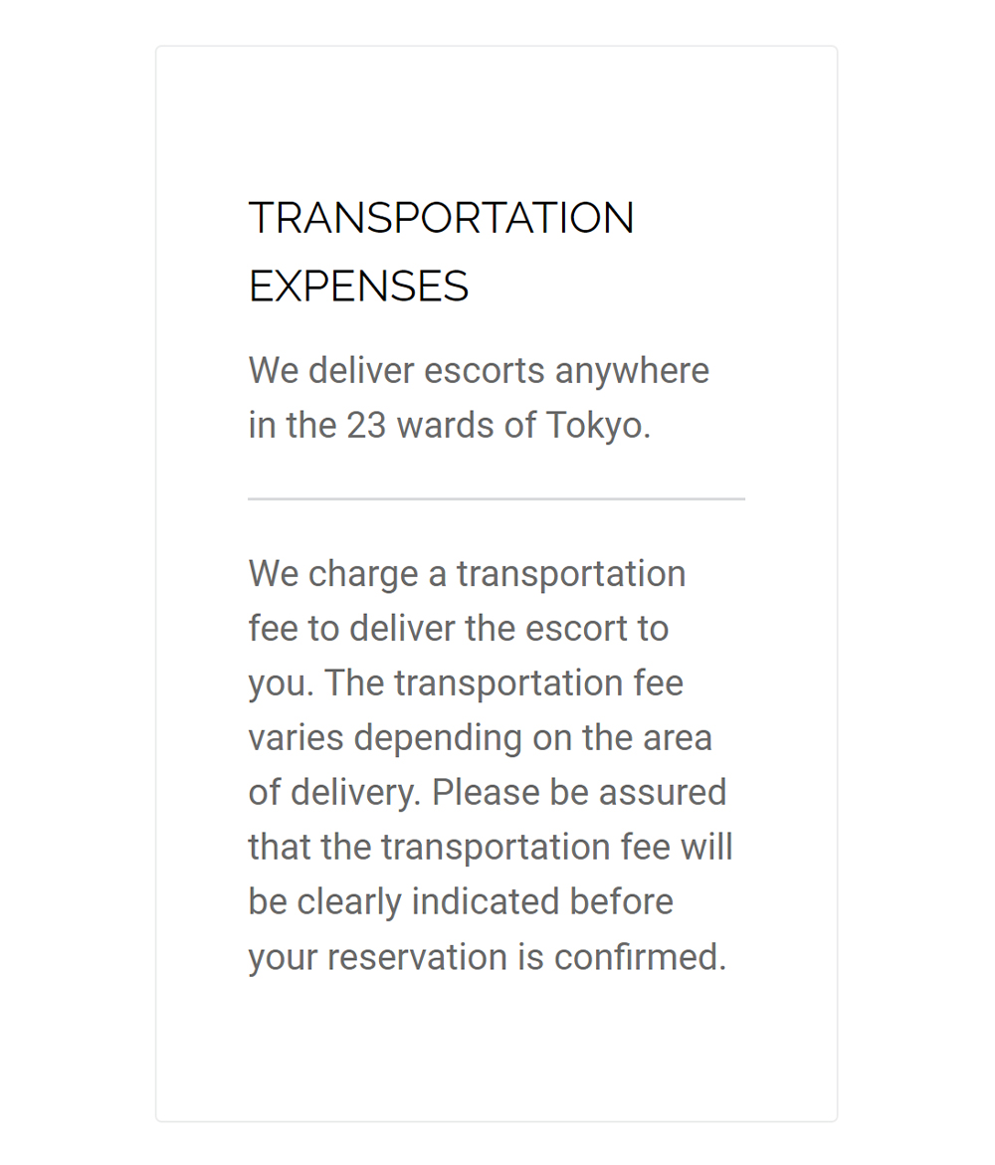Click the line 'that the transportation fee will'
This screenshot has width=995, height=1165.
(x=491, y=847)
